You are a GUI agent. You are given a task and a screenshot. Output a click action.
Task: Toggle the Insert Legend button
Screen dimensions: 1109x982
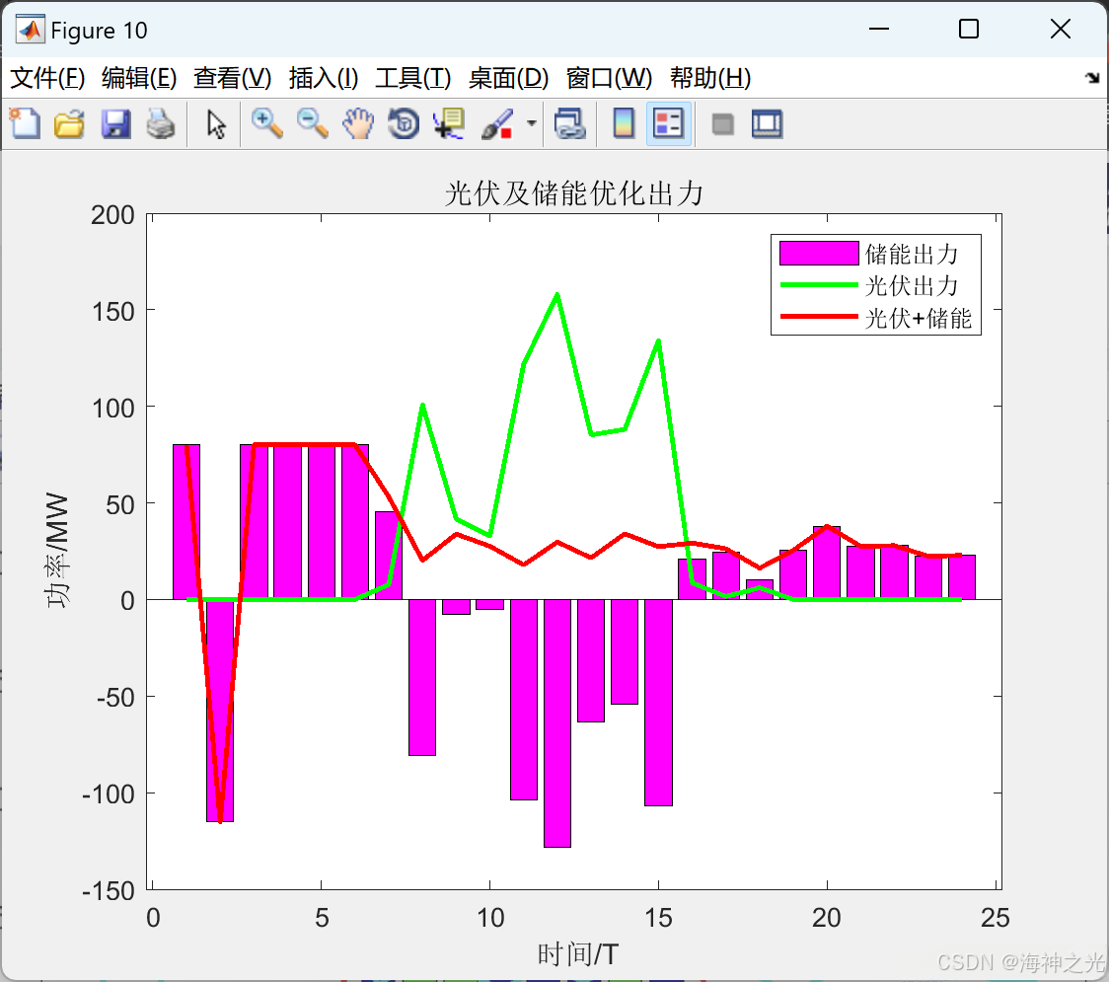(668, 123)
